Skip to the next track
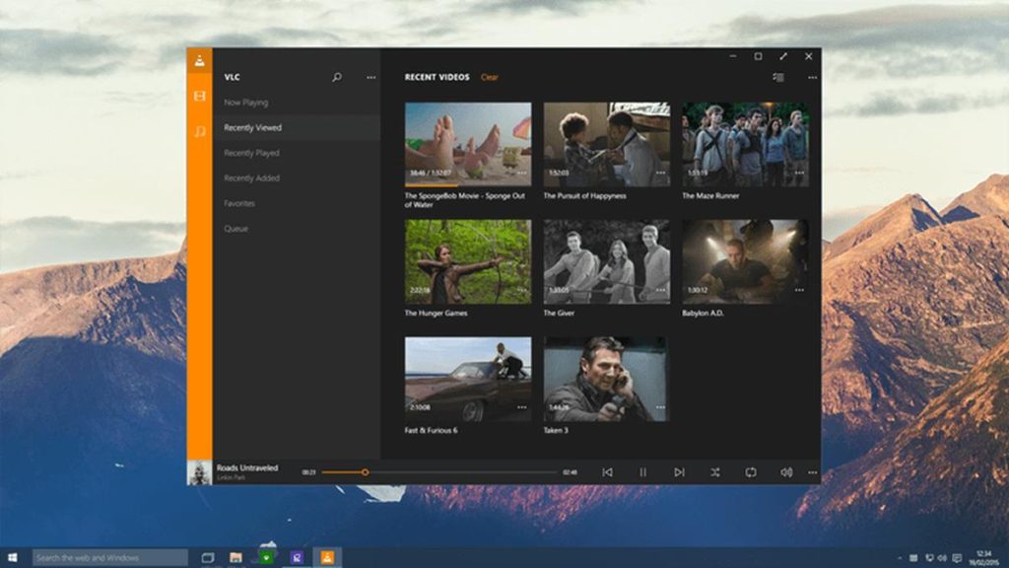This screenshot has width=1009, height=568. click(679, 472)
